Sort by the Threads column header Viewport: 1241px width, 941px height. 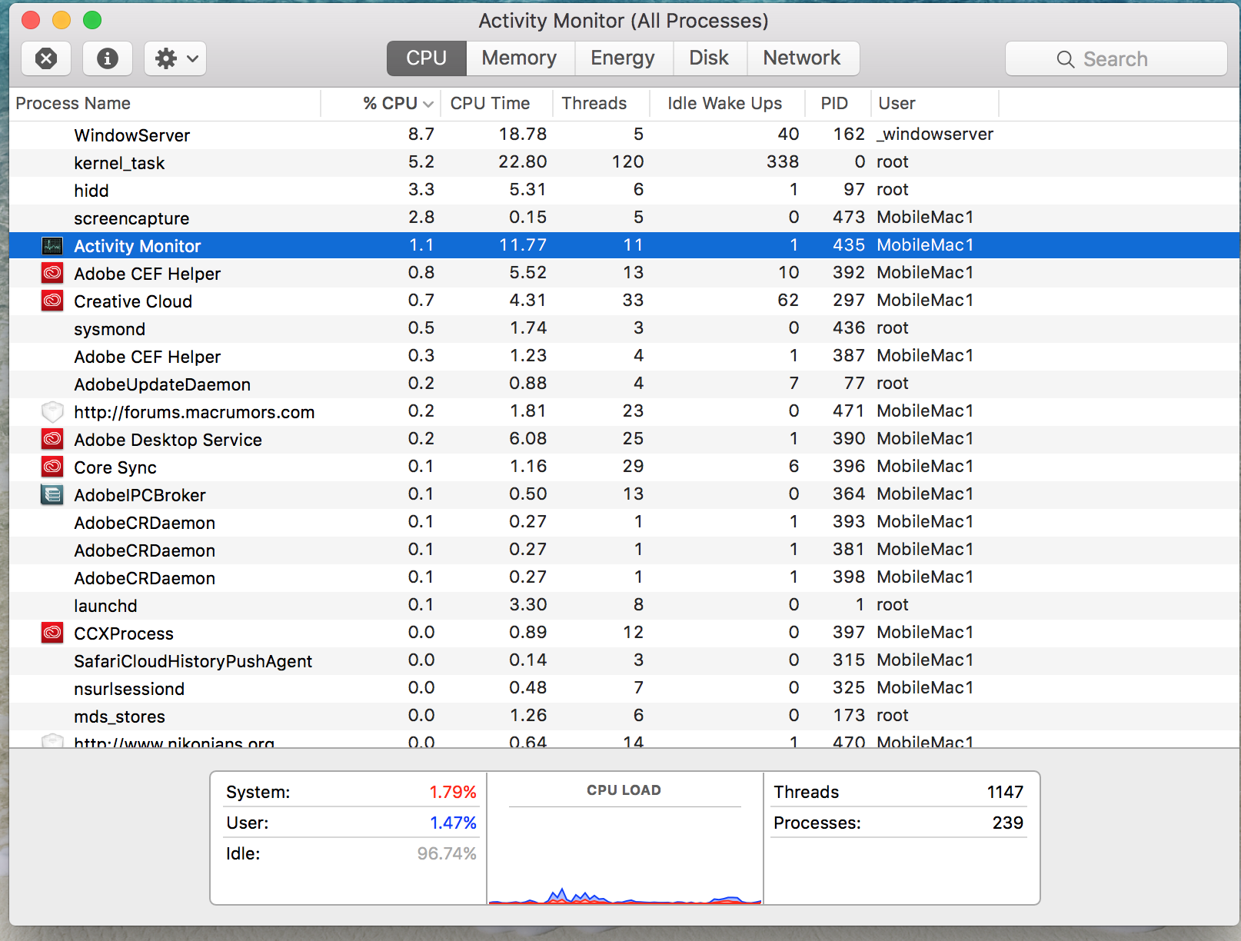[x=601, y=103]
